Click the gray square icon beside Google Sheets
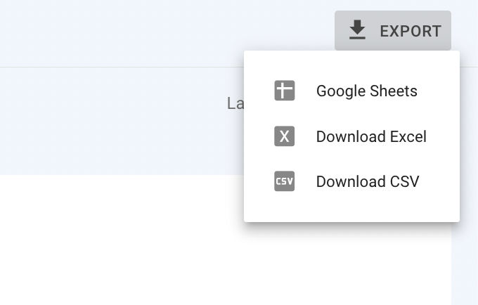 coord(285,91)
